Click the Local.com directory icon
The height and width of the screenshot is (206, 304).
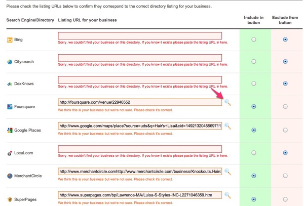pos(10,153)
